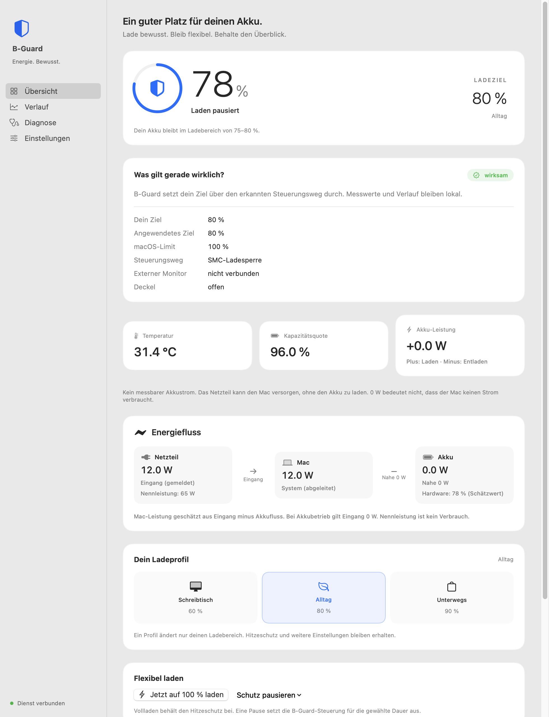This screenshot has height=717, width=549.
Task: Open the Übersicht grid icon
Action: (x=14, y=91)
